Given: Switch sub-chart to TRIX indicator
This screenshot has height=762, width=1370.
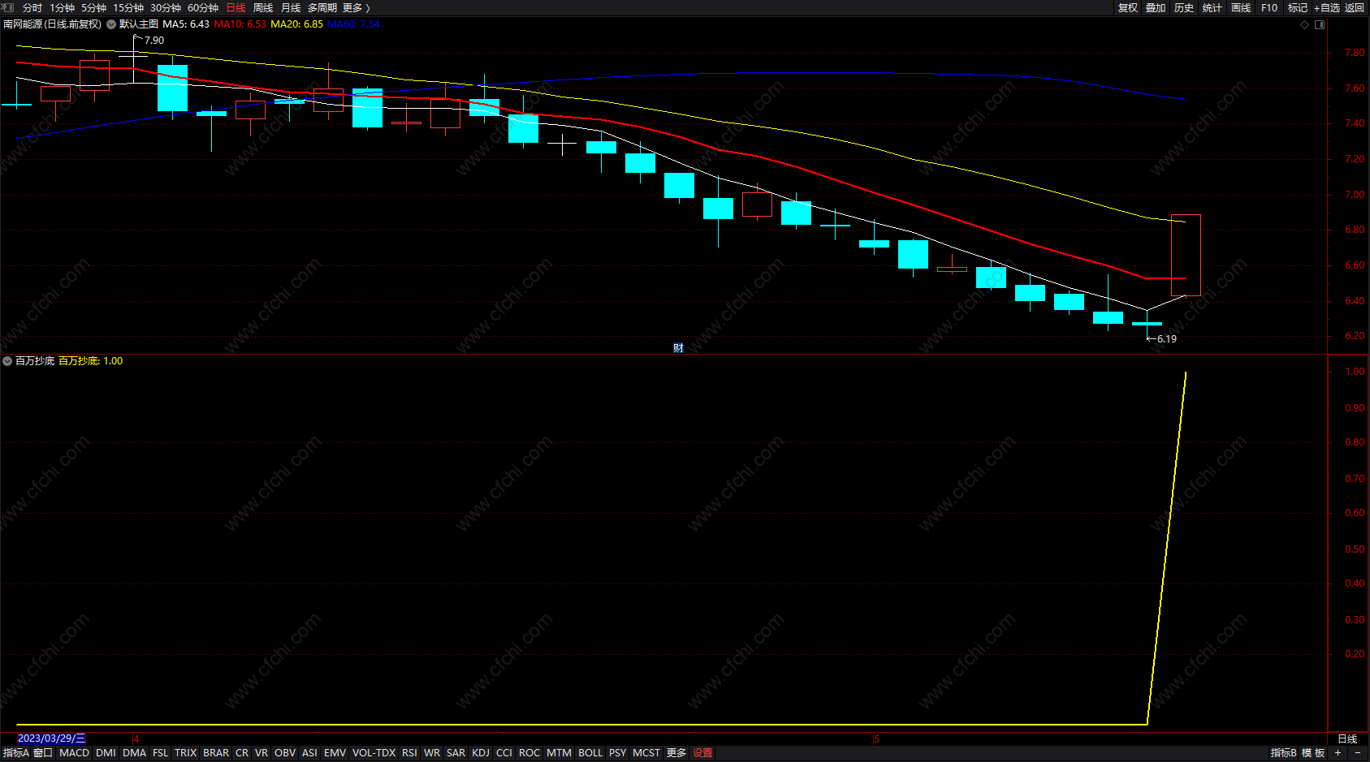Looking at the screenshot, I should (x=186, y=753).
